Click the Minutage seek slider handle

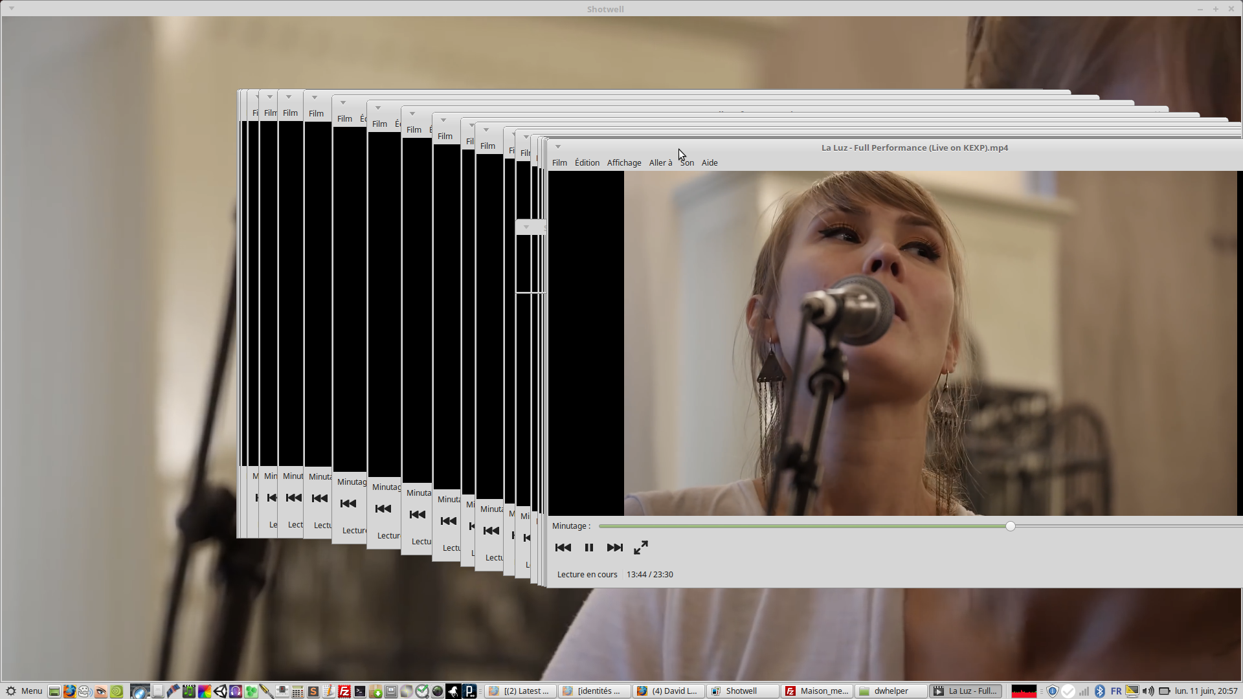pyautogui.click(x=1010, y=526)
